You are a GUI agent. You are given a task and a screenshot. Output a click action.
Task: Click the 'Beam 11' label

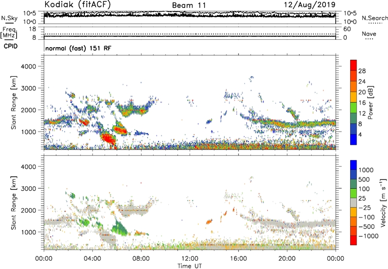(x=189, y=5)
